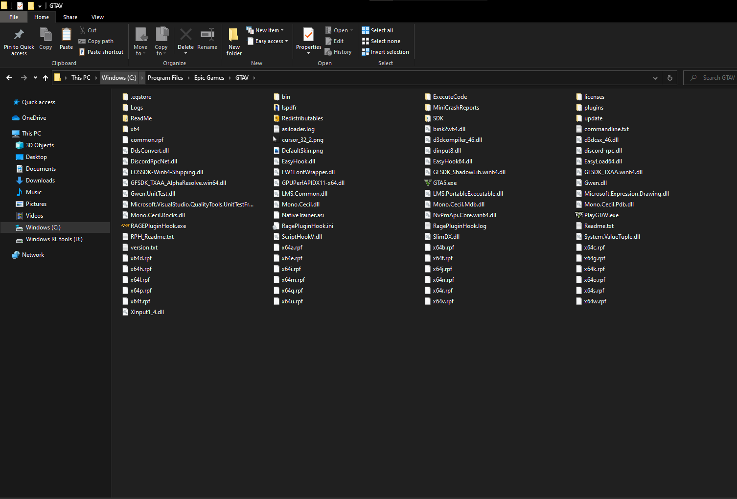Click the Pin to Quick access icon
This screenshot has height=499, width=737.
(x=19, y=35)
